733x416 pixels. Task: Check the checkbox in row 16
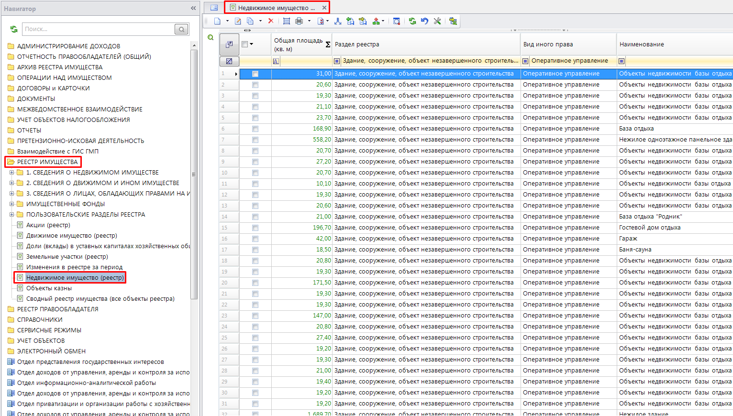coord(255,239)
